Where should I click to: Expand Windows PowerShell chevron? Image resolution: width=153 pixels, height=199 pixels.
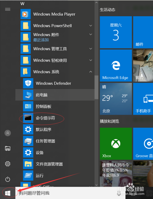pos(91,26)
